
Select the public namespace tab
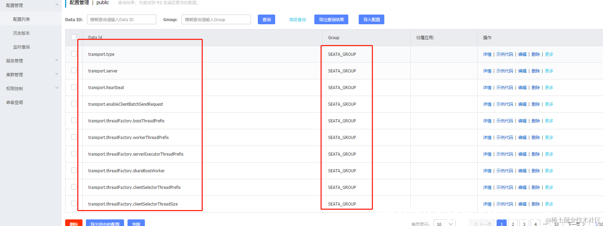(x=103, y=3)
